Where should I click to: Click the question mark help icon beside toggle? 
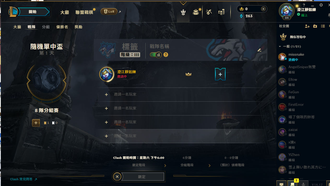pos(166,55)
